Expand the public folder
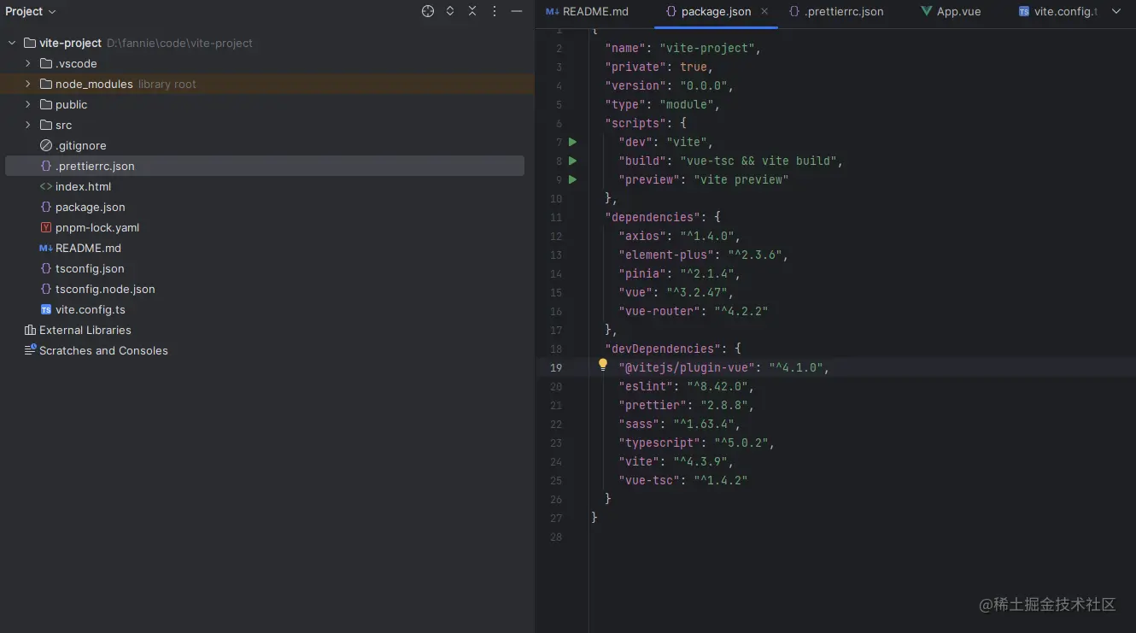The image size is (1136, 633). pos(28,104)
